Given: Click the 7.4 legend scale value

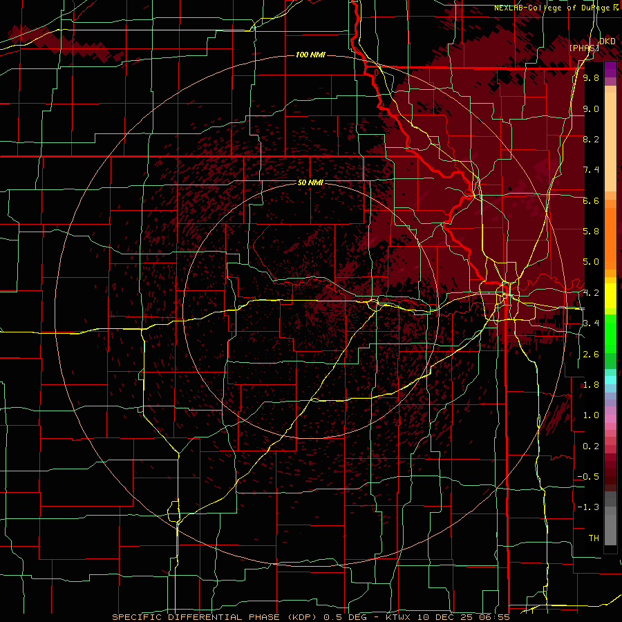Looking at the screenshot, I should [x=591, y=170].
